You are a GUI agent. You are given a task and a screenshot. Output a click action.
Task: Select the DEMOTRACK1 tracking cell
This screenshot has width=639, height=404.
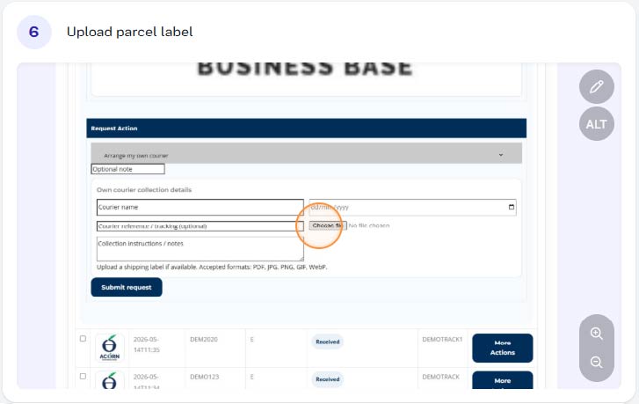[442, 339]
